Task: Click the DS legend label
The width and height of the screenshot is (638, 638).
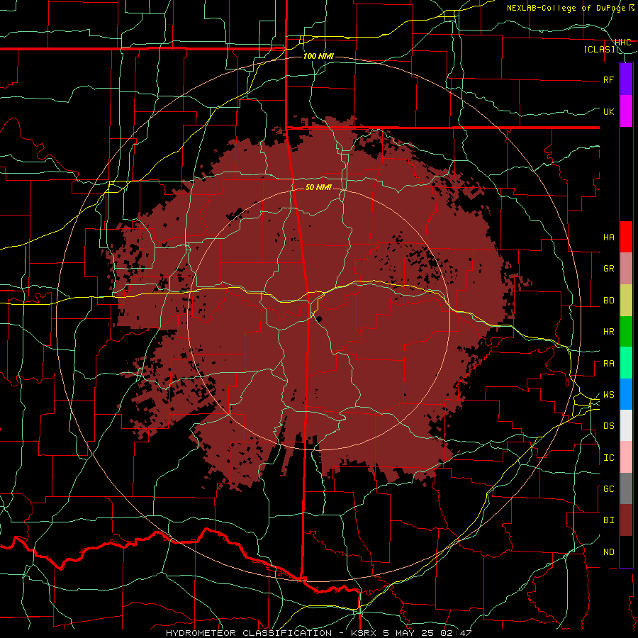Action: [609, 426]
